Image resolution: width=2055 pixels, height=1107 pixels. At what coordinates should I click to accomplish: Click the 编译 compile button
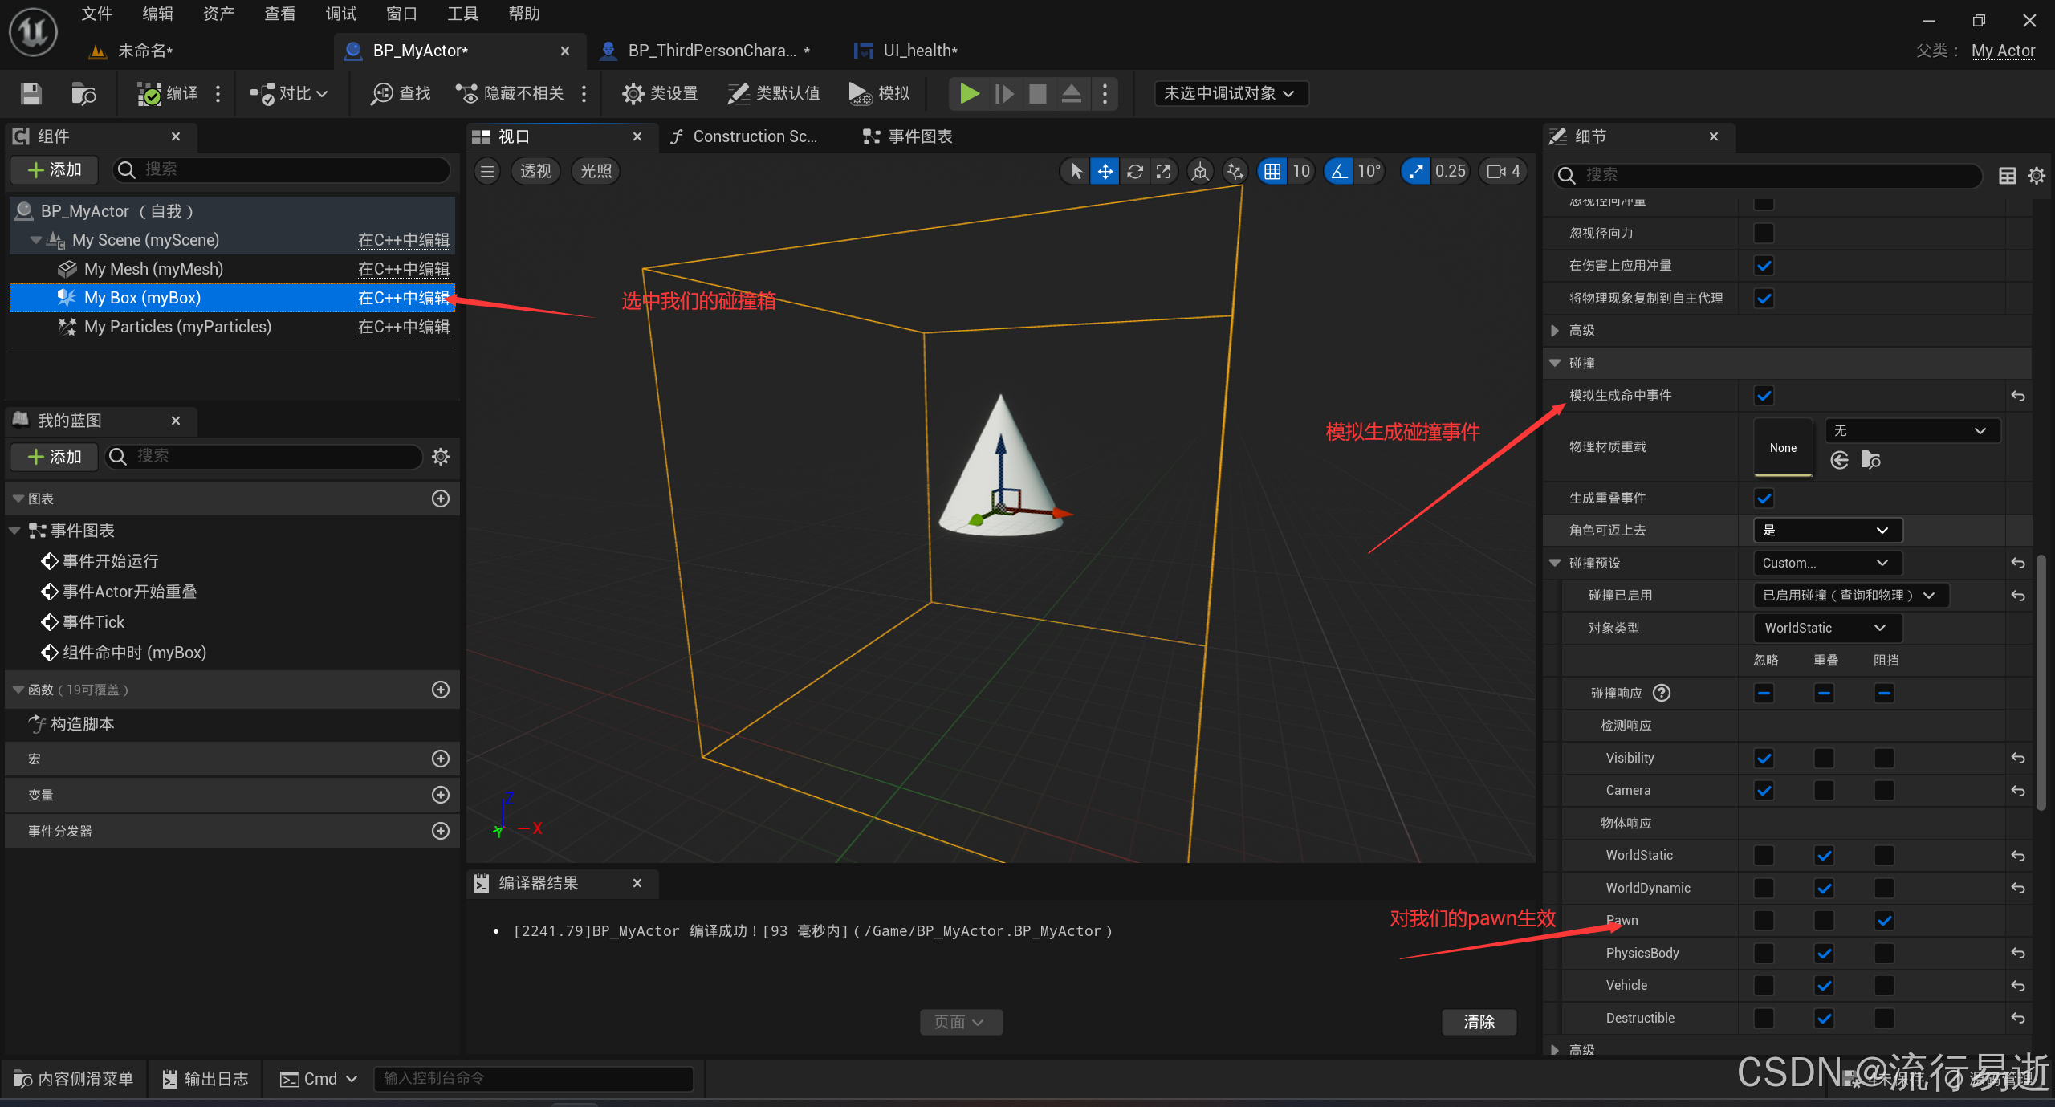click(168, 94)
